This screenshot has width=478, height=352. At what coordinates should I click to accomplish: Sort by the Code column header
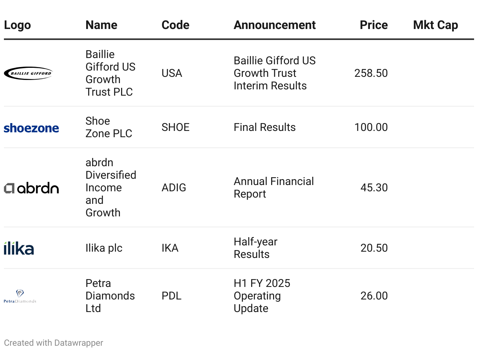[175, 25]
